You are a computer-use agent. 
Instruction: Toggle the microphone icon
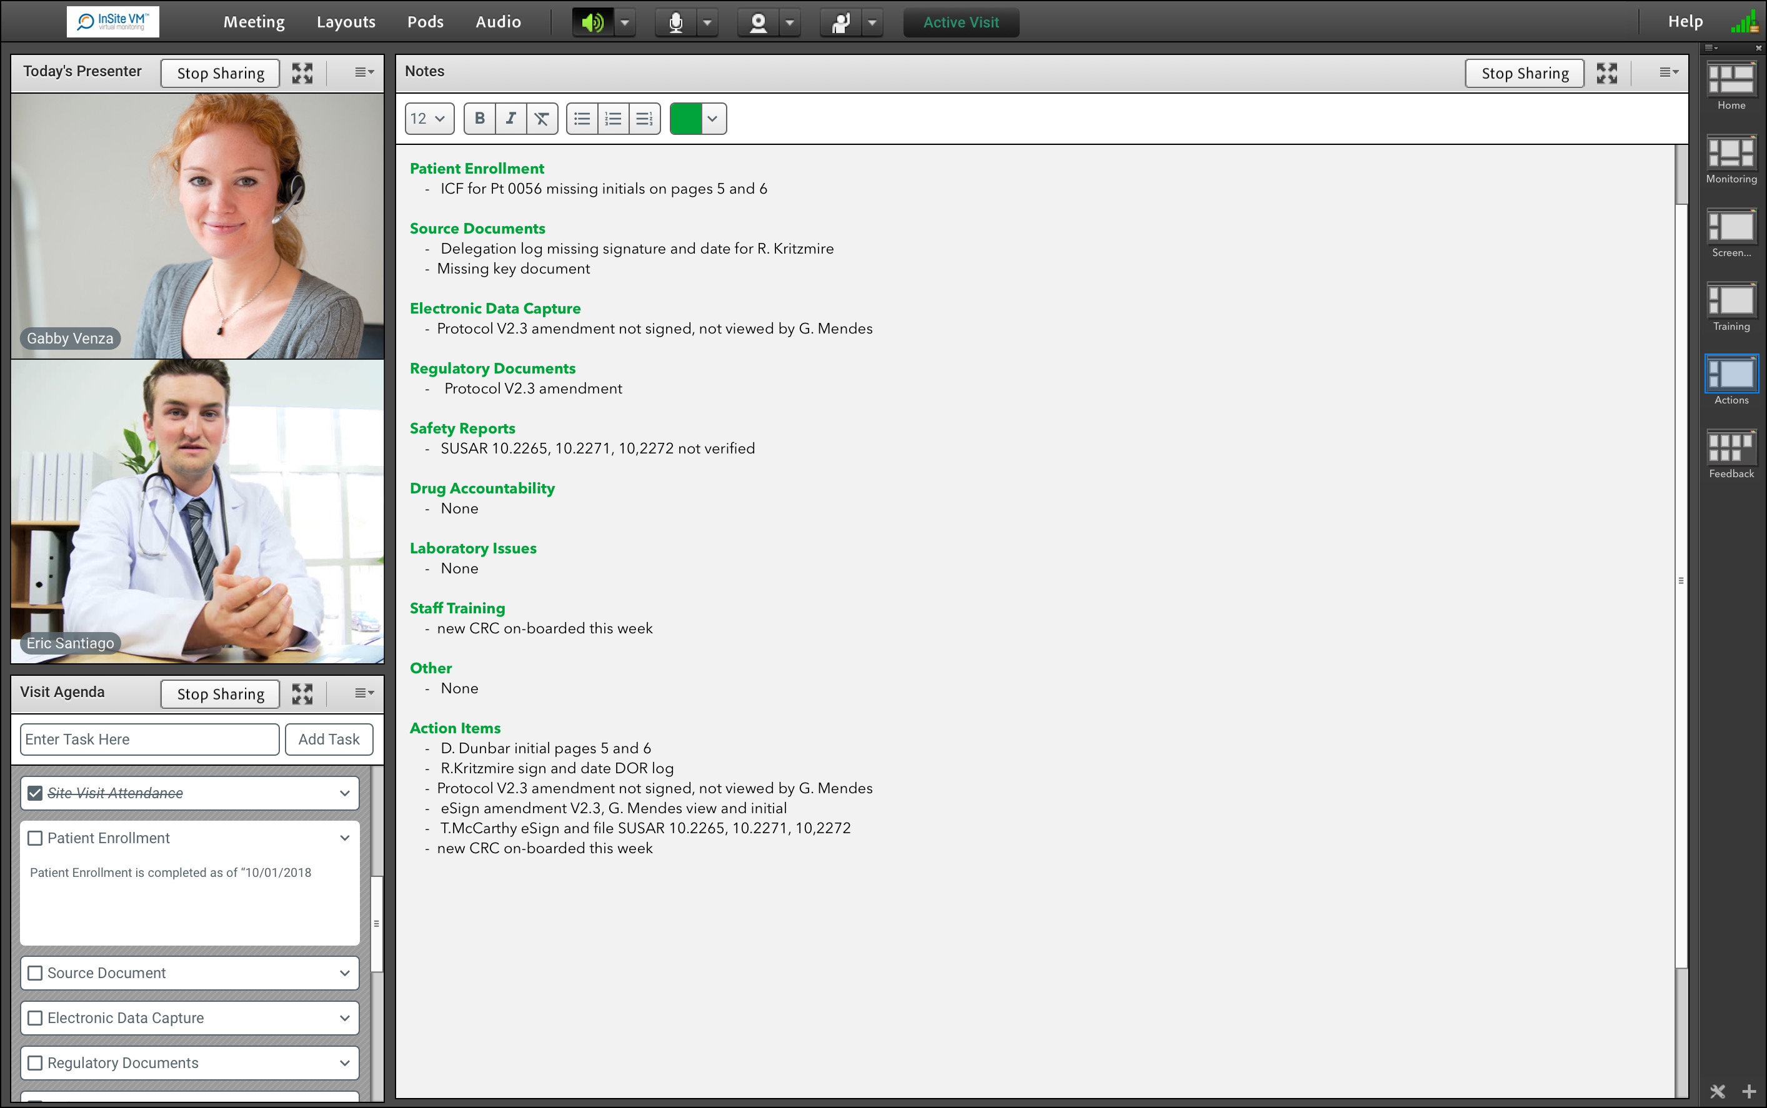675,22
